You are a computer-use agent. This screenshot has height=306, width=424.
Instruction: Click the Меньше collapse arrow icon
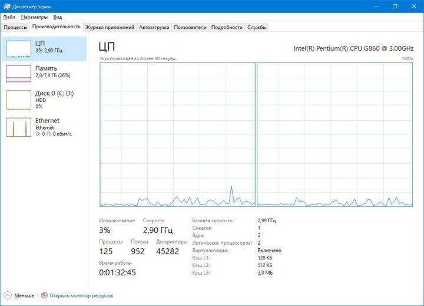7,295
